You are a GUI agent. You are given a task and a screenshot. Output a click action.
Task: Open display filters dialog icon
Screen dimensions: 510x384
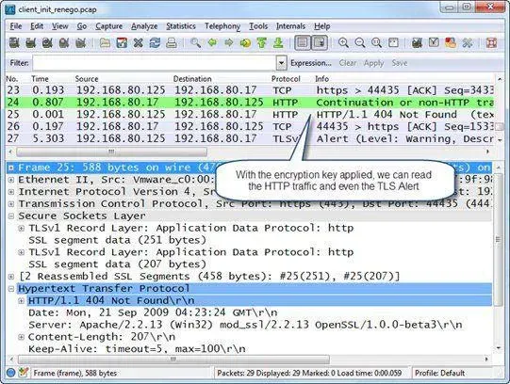pyautogui.click(x=434, y=43)
